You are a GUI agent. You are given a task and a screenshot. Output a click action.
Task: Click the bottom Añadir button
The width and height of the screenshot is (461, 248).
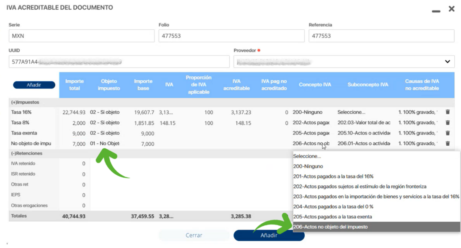point(269,235)
